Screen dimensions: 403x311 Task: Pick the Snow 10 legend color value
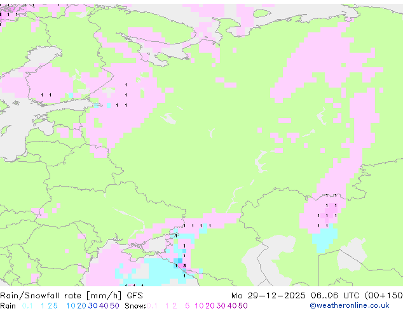(199, 306)
